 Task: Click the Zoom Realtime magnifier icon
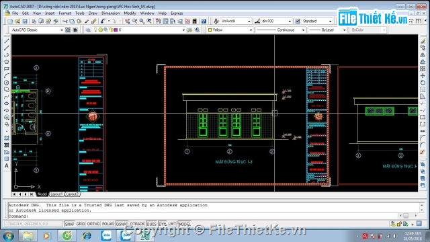(x=134, y=21)
